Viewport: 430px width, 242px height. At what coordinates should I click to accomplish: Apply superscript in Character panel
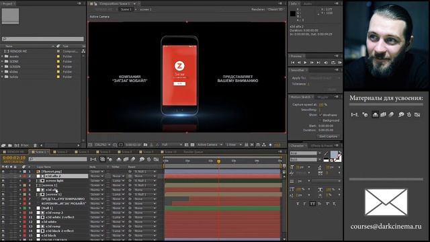click(x=327, y=204)
